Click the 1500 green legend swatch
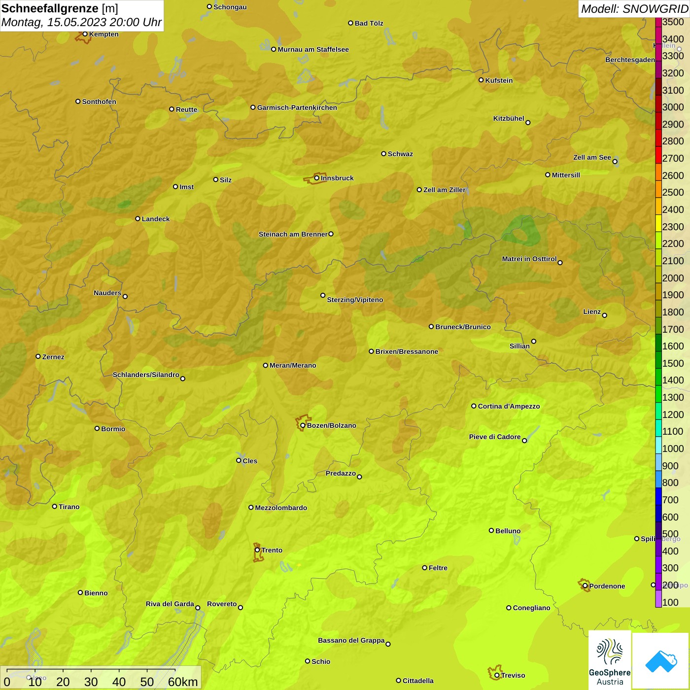Screen dimensions: 690x690 (658, 360)
